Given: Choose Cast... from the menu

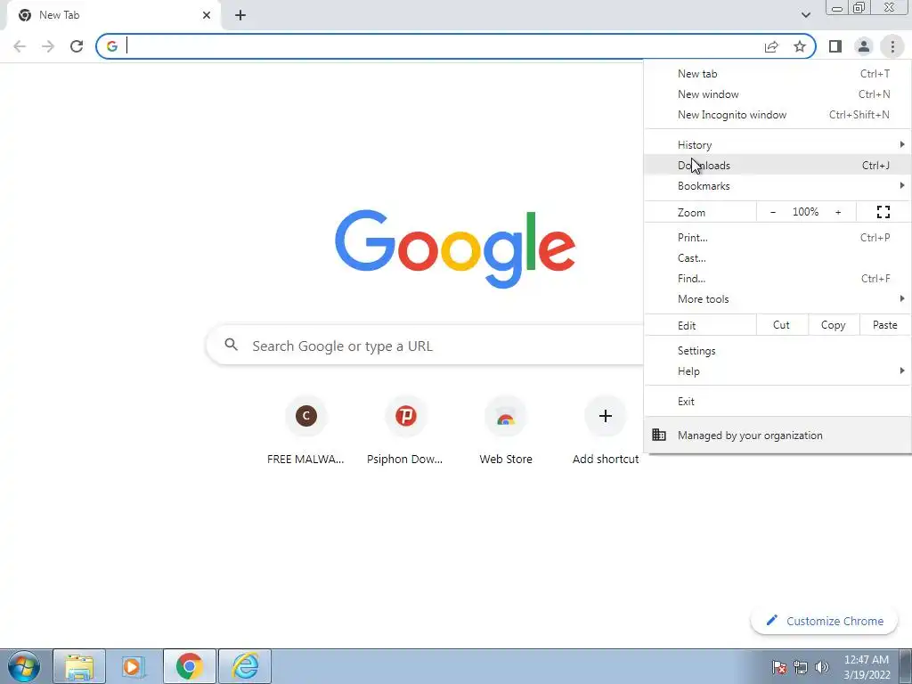Looking at the screenshot, I should pos(778,257).
